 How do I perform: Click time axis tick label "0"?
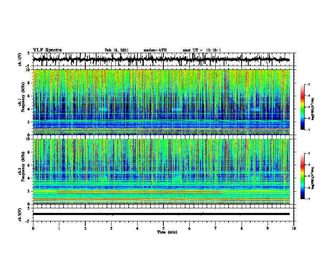pos(33,228)
